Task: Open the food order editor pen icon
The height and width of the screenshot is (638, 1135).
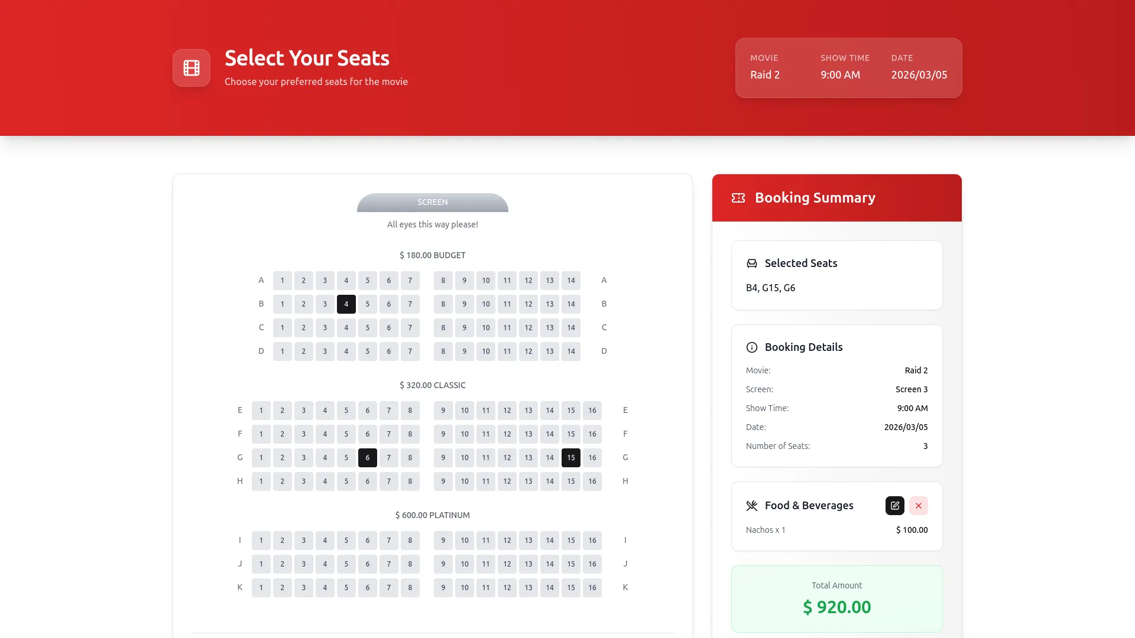Action: (895, 506)
